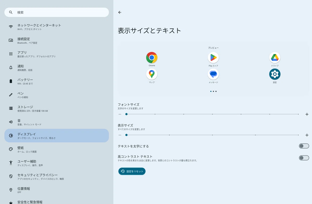This screenshot has height=204, width=312.
Task: Toggle 高コントラスト テキスト switch
Action: pos(304,158)
